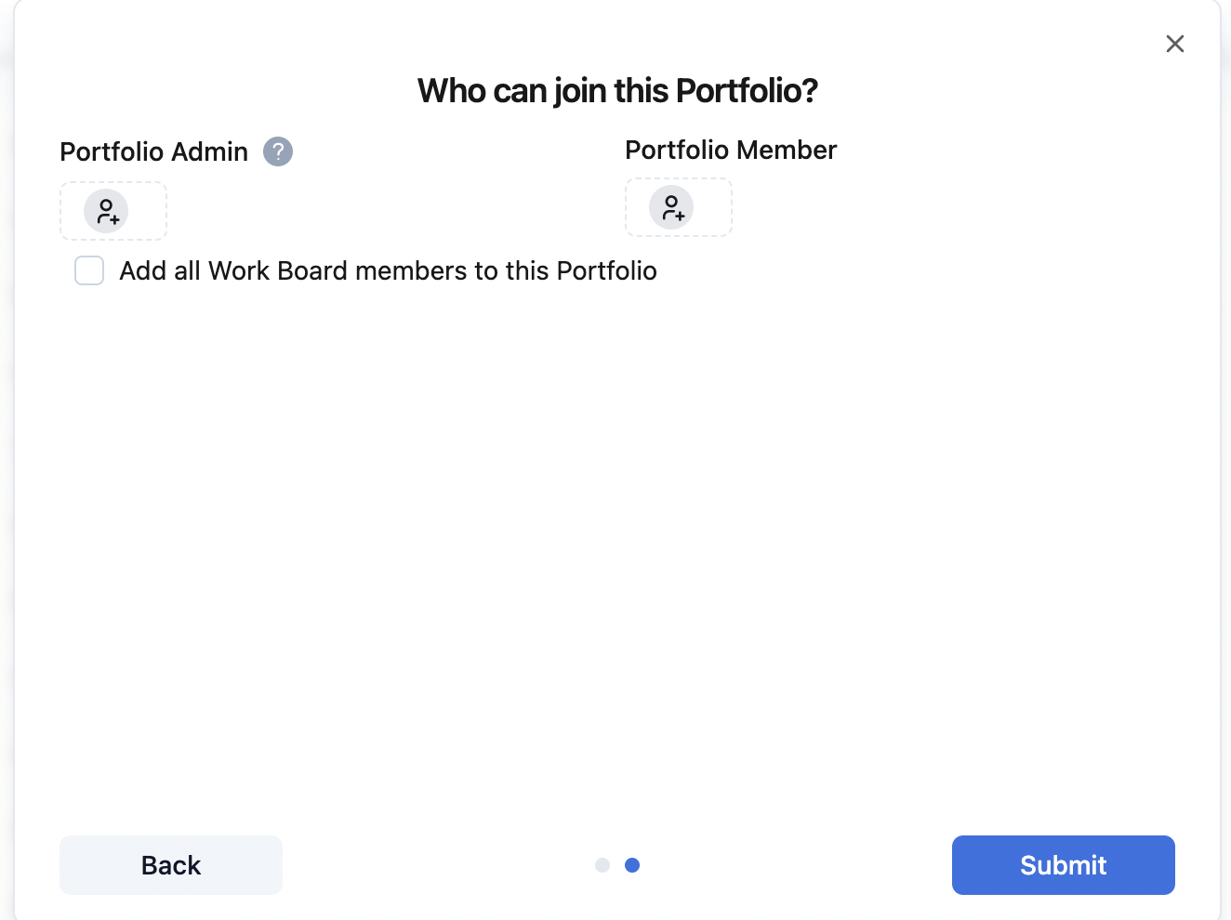The width and height of the screenshot is (1231, 920).
Task: Click the checkbox label about Work Board members
Action: point(388,270)
